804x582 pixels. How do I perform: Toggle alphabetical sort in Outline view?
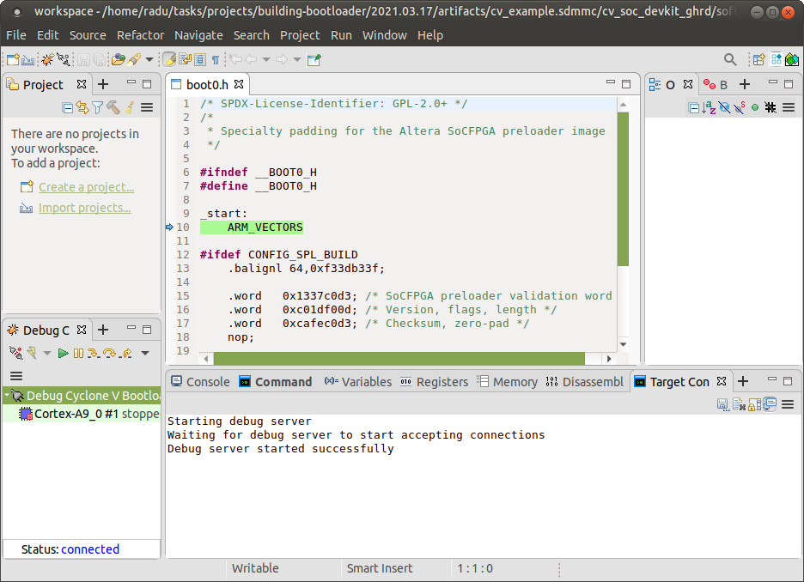709,107
